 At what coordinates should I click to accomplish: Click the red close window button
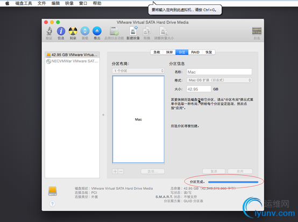point(46,22)
